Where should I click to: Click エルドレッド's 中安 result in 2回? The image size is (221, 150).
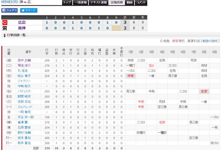pyautogui.click(x=141, y=107)
